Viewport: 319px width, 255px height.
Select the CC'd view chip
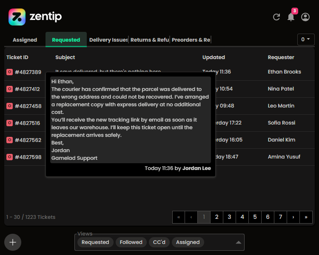click(x=159, y=242)
